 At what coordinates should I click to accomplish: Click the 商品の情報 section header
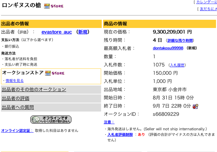(160, 24)
